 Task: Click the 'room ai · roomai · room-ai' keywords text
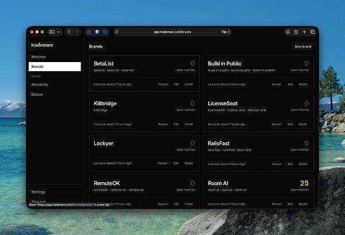pyautogui.click(x=227, y=190)
